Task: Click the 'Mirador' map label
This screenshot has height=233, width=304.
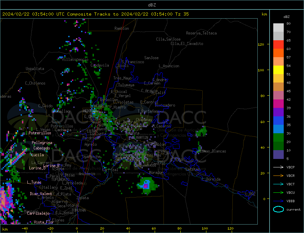Action: 156,172
